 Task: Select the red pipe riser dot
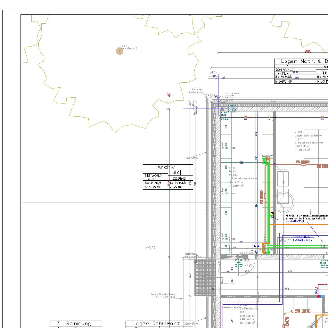[x=318, y=296]
